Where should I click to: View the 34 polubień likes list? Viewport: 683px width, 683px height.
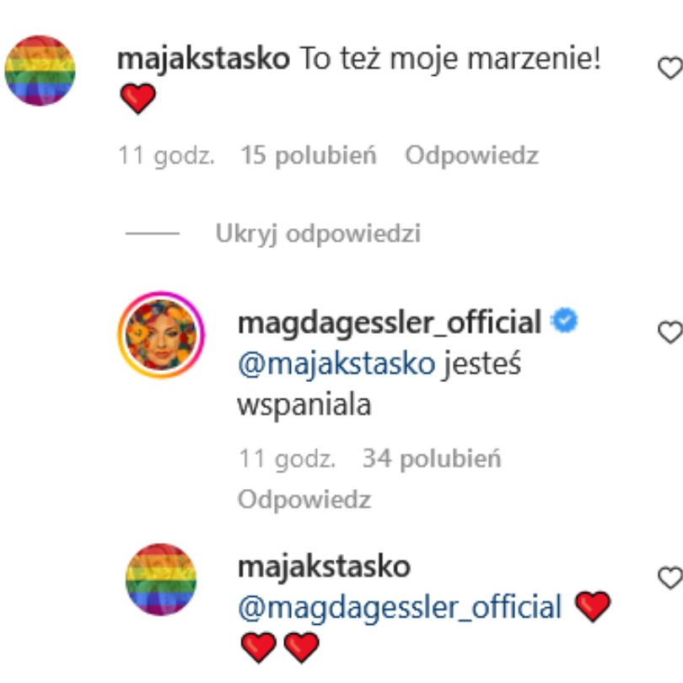[x=435, y=459]
